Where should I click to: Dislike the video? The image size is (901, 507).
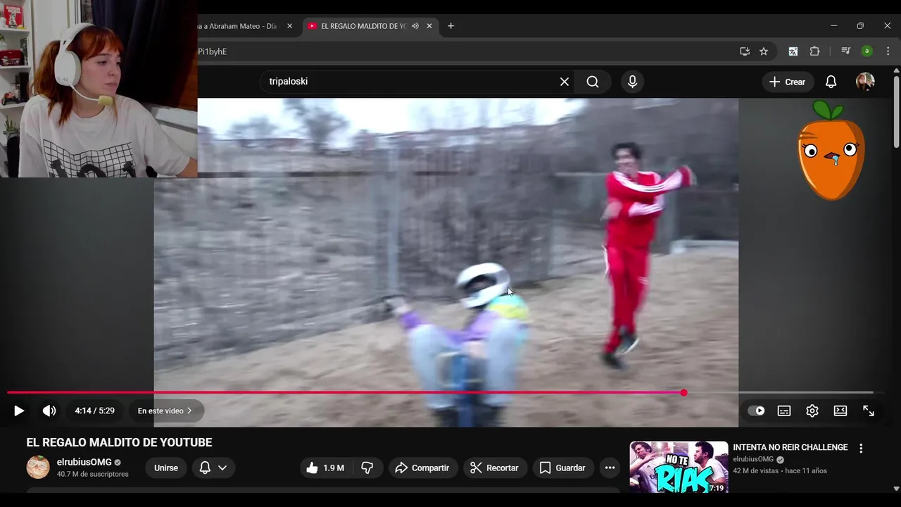click(x=367, y=468)
